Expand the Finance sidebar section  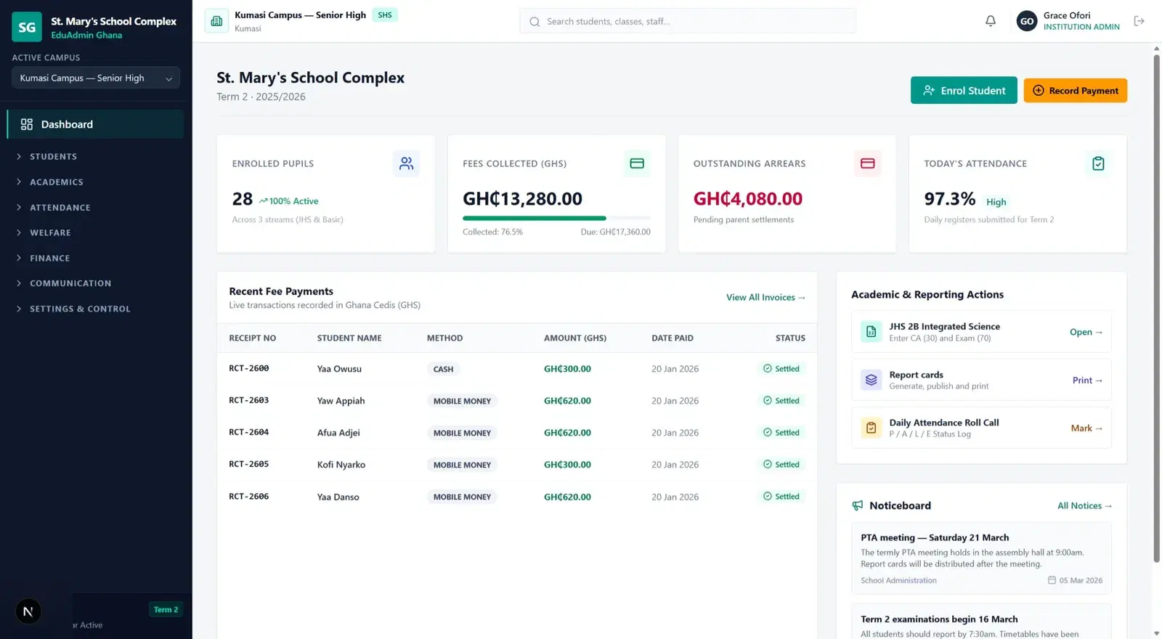(x=95, y=259)
